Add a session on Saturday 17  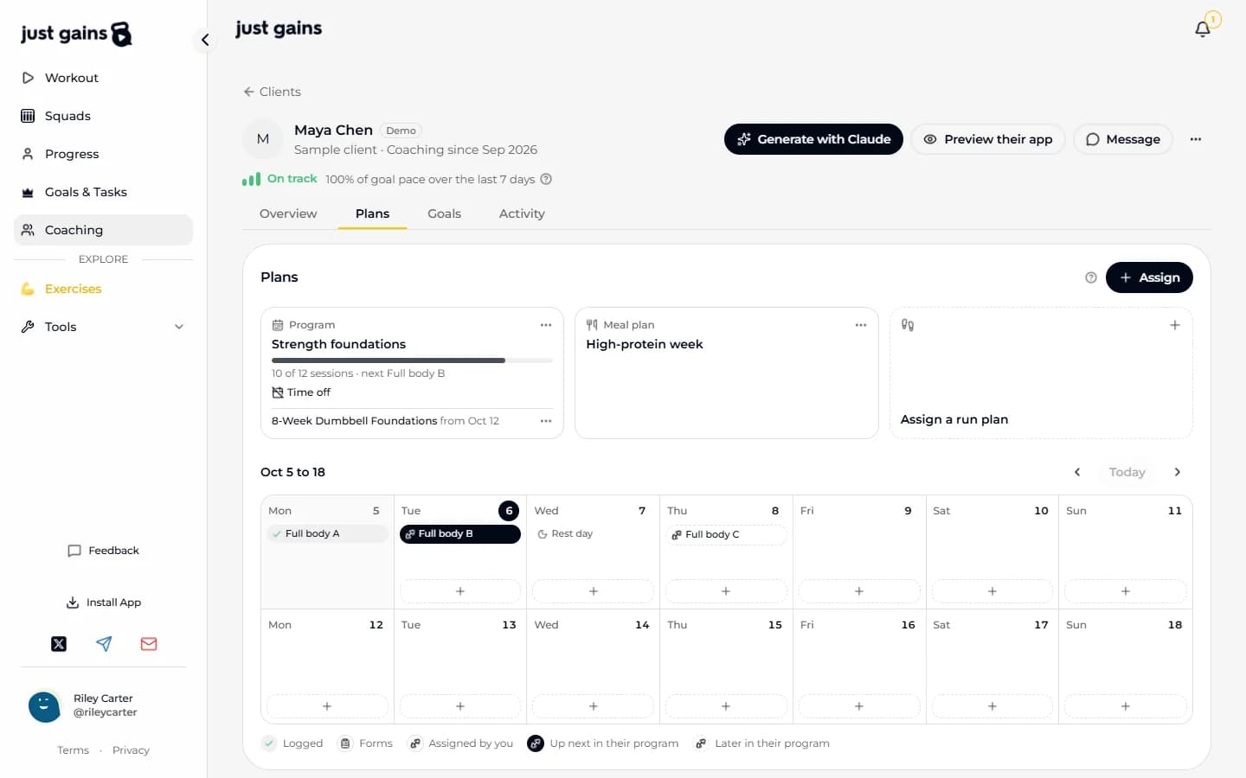[x=992, y=706]
